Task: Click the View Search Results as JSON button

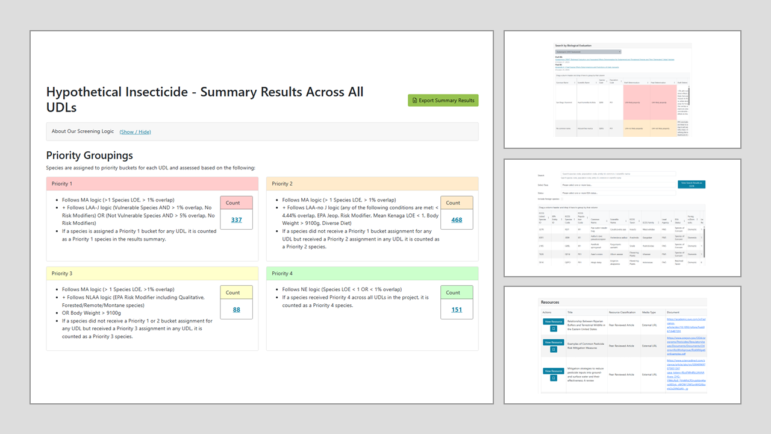Action: pyautogui.click(x=691, y=184)
